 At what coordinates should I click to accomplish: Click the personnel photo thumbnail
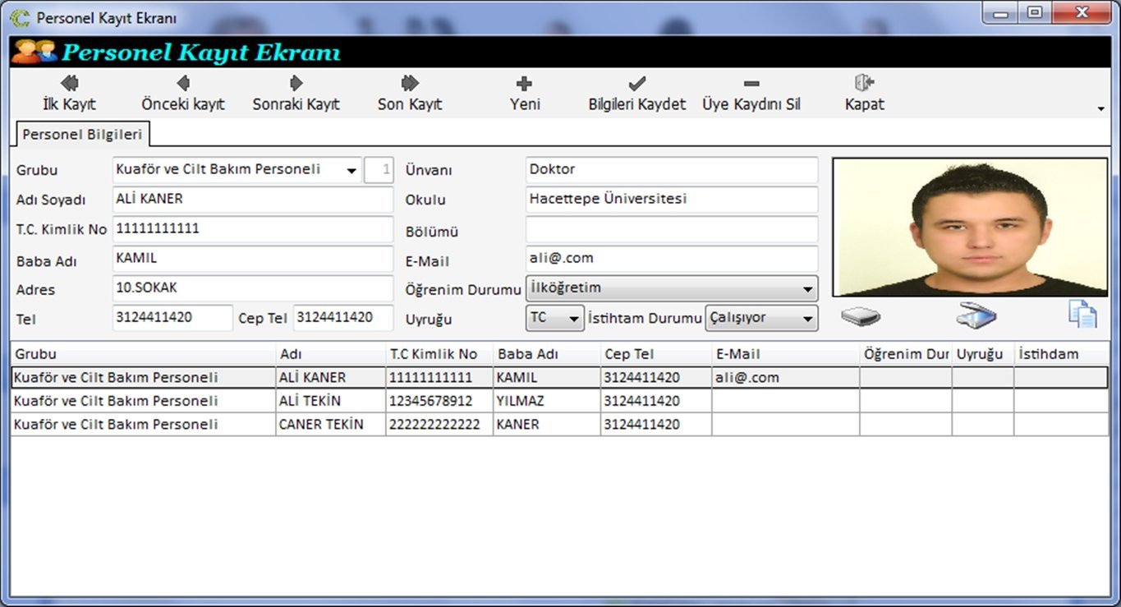pyautogui.click(x=970, y=228)
